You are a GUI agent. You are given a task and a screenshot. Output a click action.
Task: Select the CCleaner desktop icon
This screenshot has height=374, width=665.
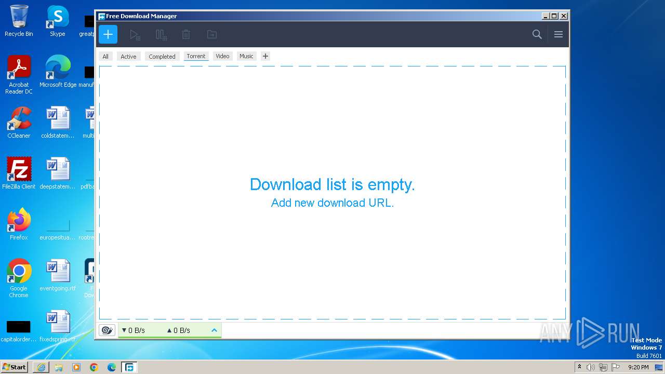[x=19, y=123]
